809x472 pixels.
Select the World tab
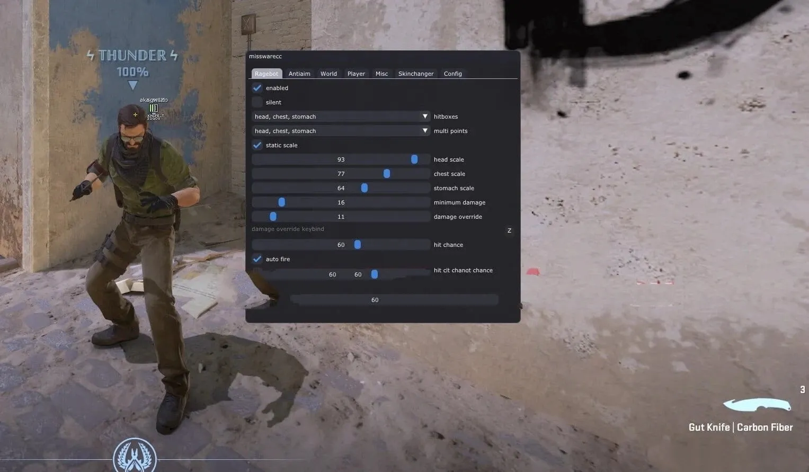click(328, 74)
